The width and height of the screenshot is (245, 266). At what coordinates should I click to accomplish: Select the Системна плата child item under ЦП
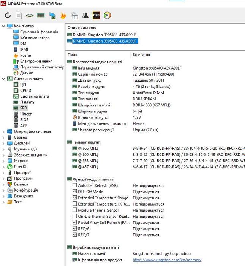point(35,96)
